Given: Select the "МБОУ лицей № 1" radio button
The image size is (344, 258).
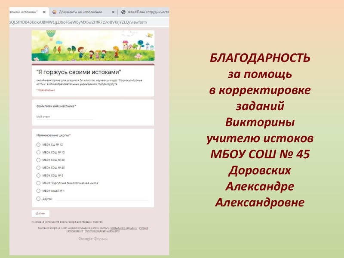Looking at the screenshot, I should tap(38, 191).
